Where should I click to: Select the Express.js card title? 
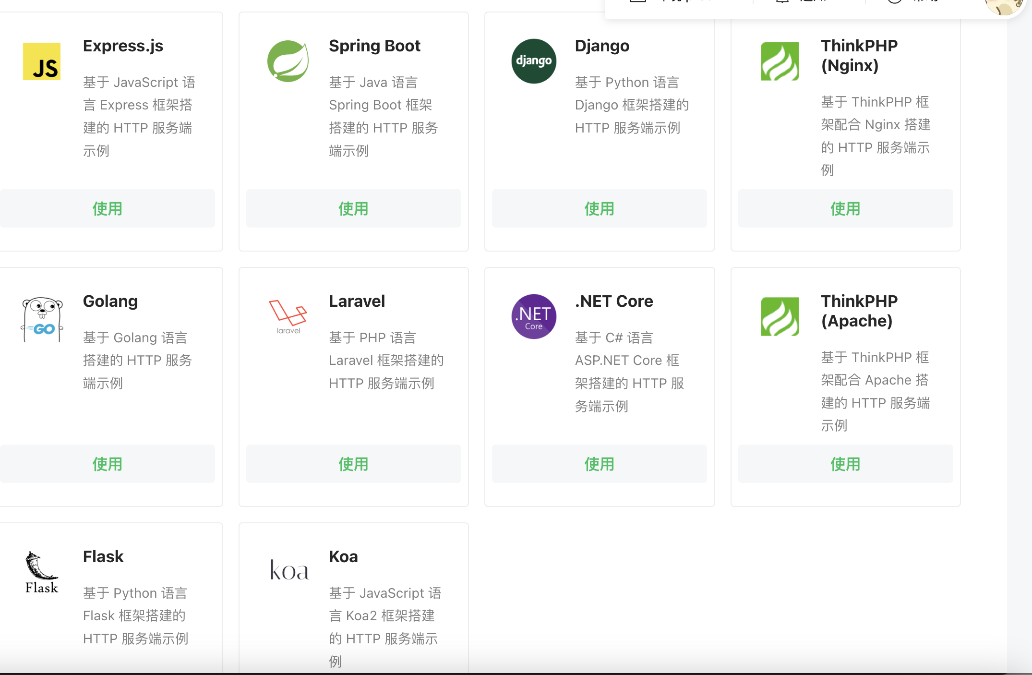pyautogui.click(x=123, y=46)
